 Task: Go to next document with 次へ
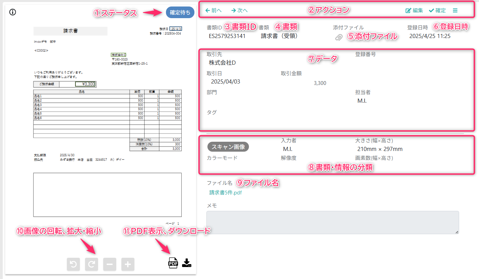(239, 10)
